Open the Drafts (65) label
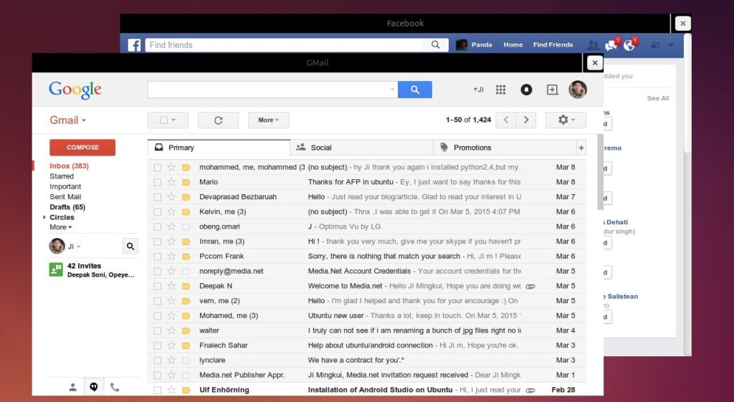The height and width of the screenshot is (402, 734). pyautogui.click(x=67, y=207)
